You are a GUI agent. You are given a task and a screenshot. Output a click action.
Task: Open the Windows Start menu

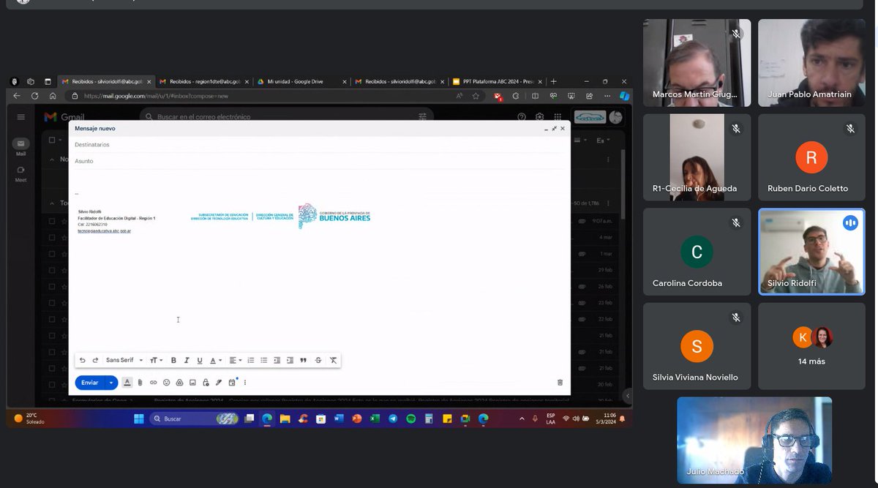pos(138,419)
